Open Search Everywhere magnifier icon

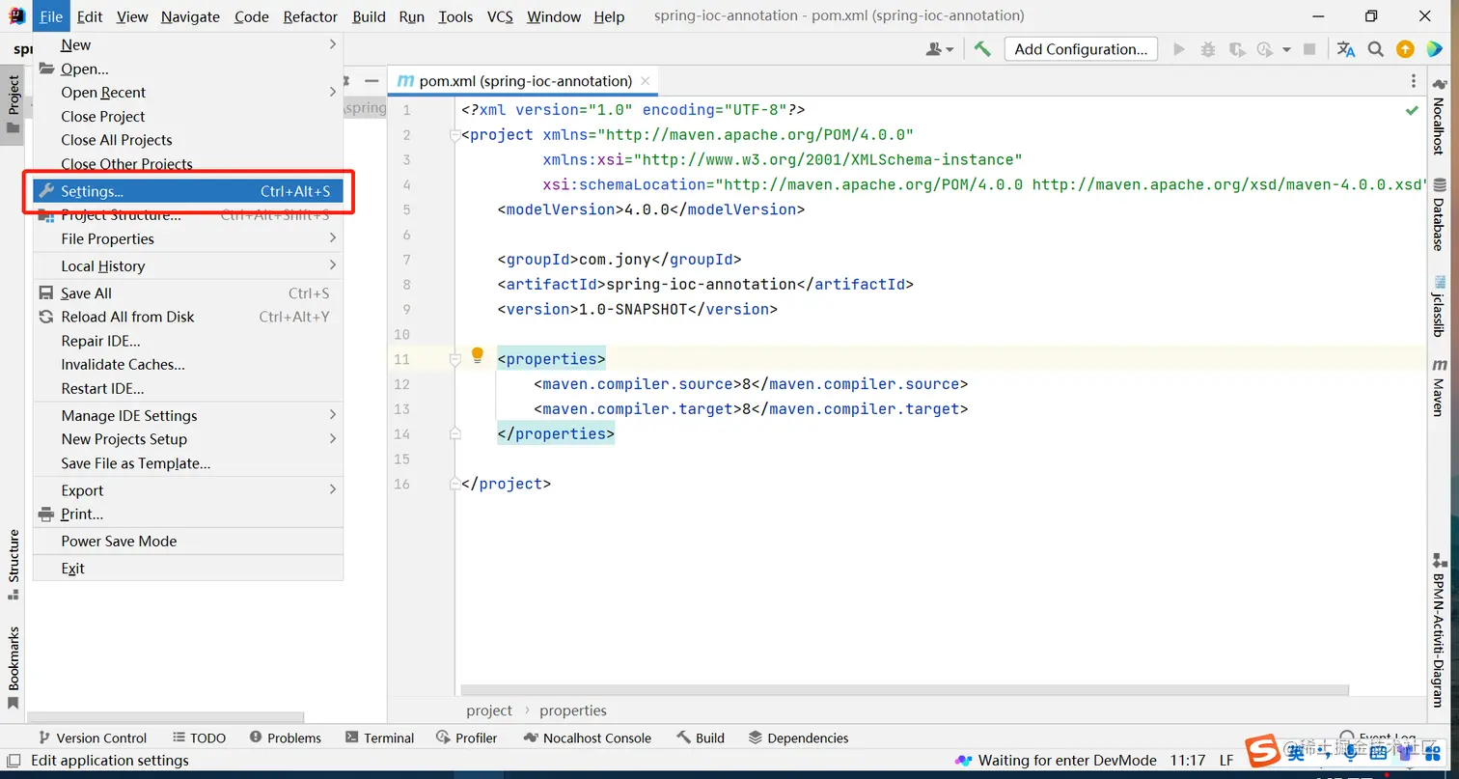pyautogui.click(x=1376, y=49)
